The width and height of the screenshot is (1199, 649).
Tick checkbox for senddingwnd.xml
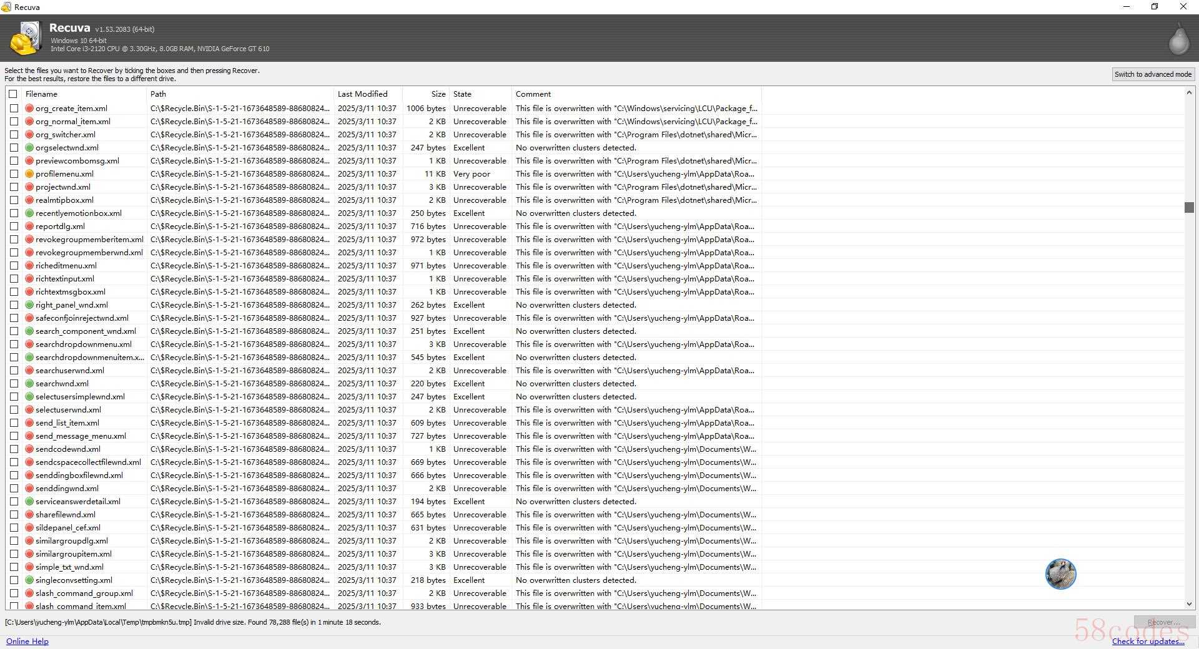tap(14, 489)
